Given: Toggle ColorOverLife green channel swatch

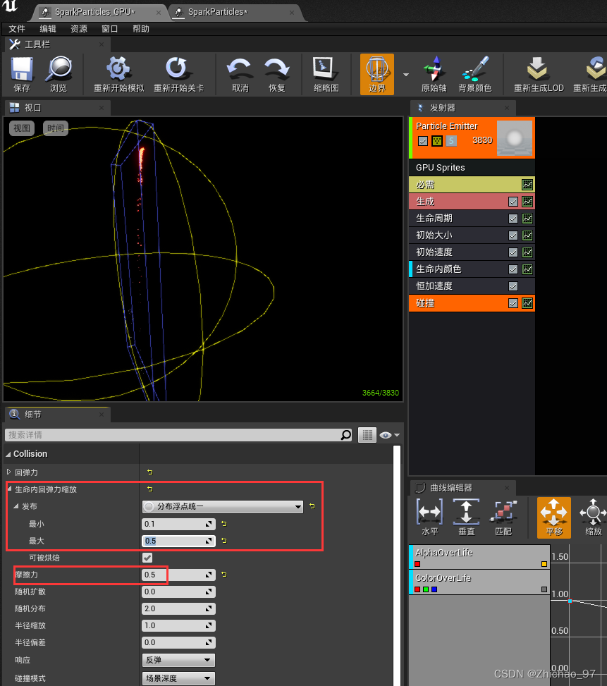Looking at the screenshot, I should (426, 589).
